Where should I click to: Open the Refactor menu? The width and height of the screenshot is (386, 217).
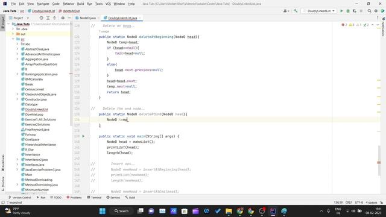click(x=68, y=4)
